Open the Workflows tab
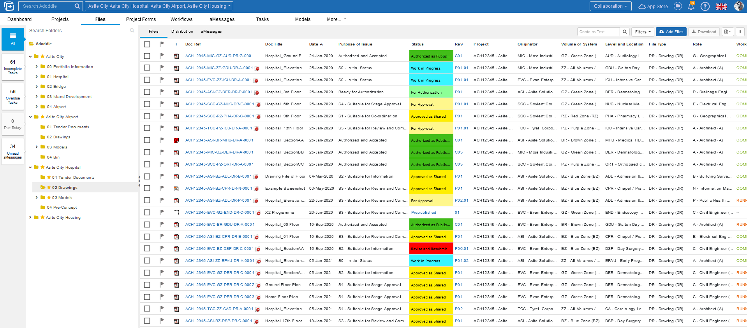 coord(181,19)
